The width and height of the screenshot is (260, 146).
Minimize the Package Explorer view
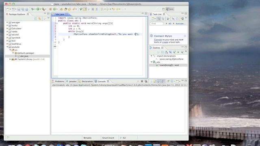click(x=45, y=13)
